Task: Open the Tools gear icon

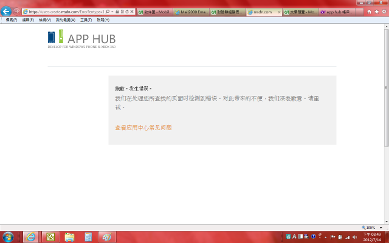Action: pyautogui.click(x=384, y=12)
